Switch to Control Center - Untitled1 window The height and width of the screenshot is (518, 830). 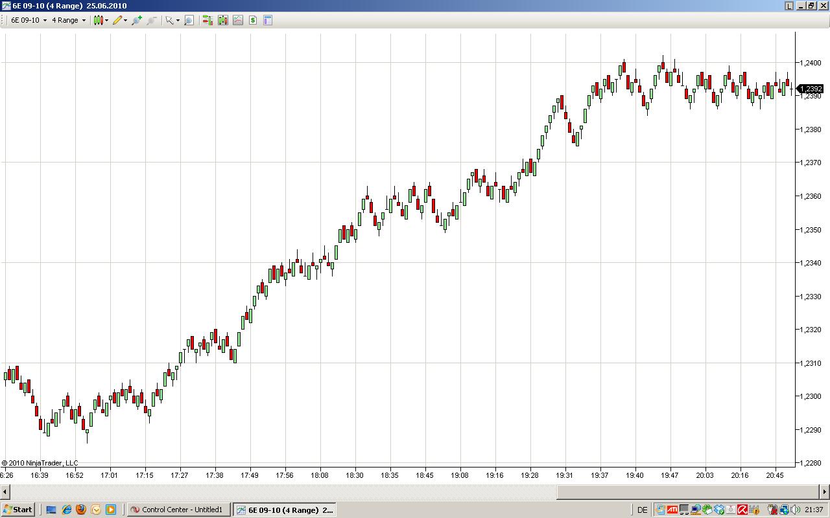tap(179, 510)
